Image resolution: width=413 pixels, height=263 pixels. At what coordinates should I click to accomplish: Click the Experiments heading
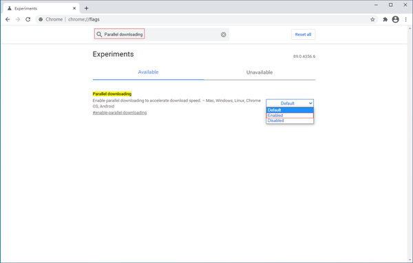[114, 54]
